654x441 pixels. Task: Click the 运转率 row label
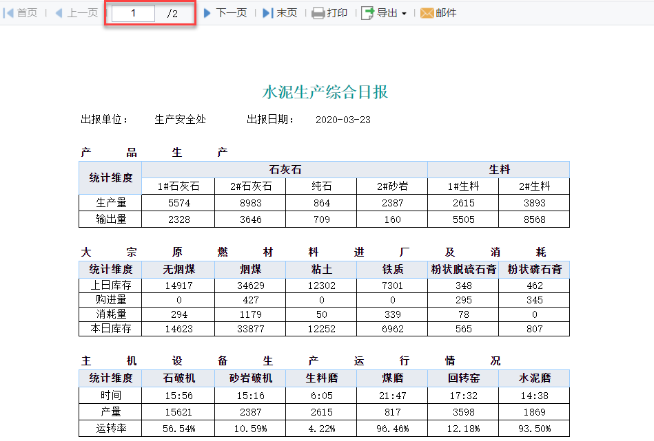point(110,428)
